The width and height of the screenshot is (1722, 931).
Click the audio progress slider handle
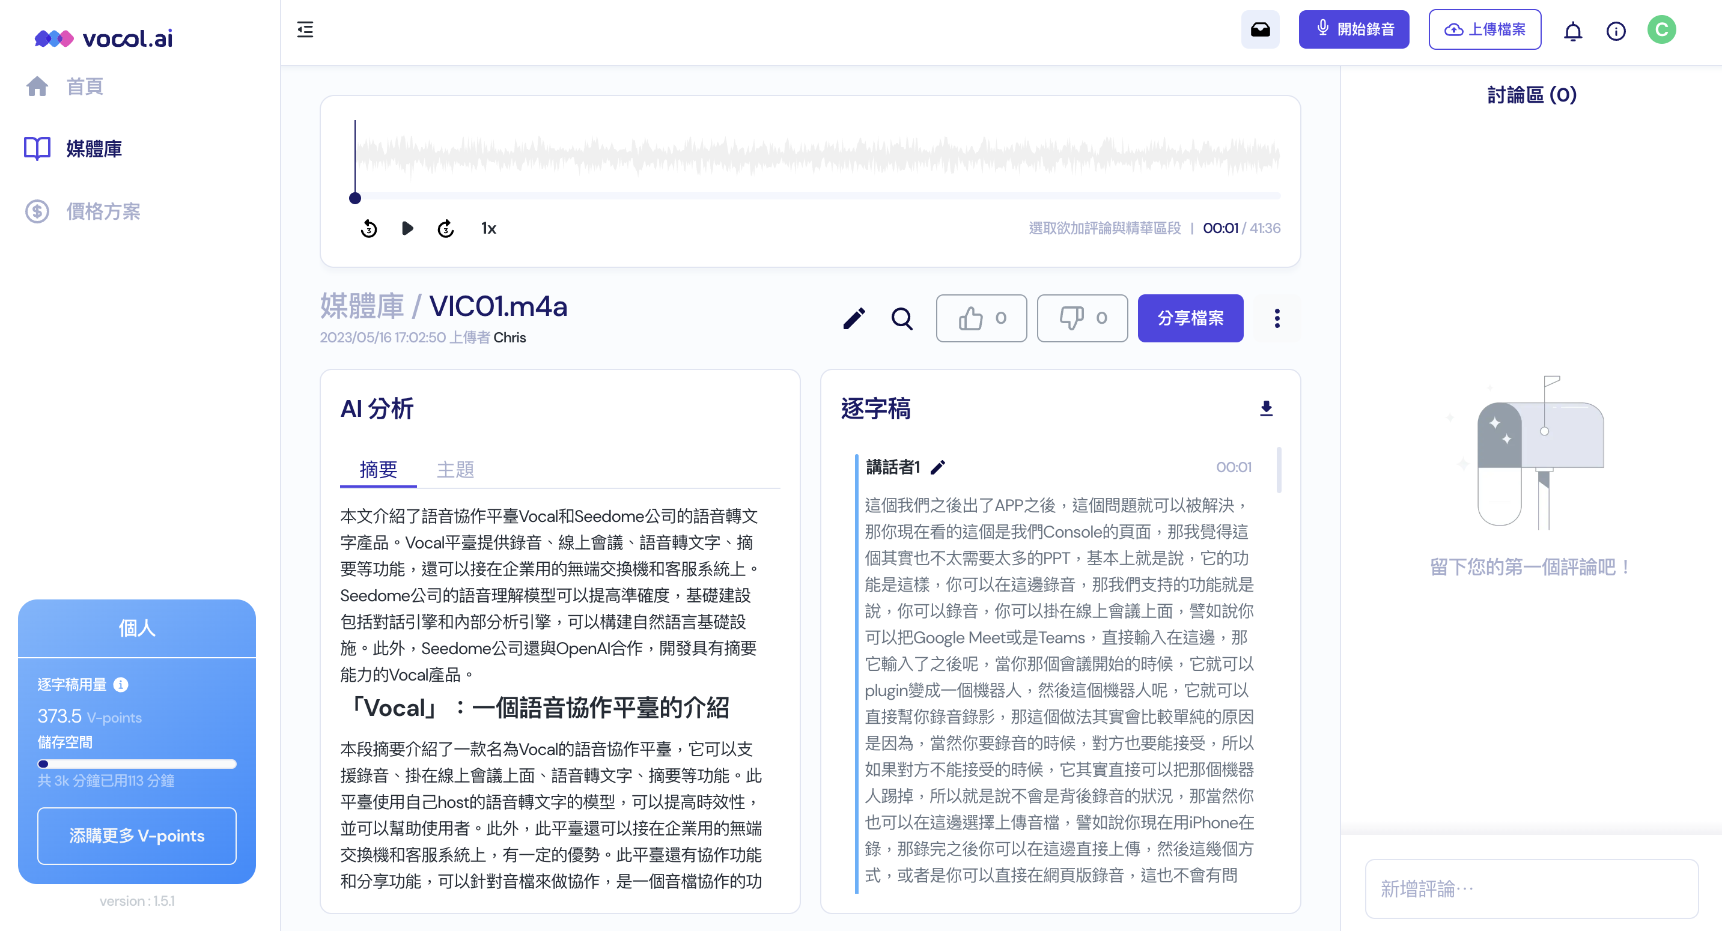coord(355,198)
